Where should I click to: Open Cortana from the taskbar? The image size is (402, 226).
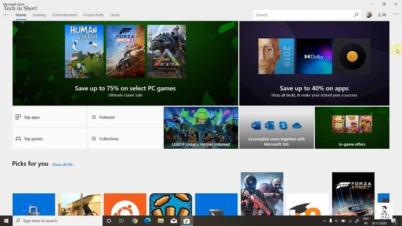[109, 221]
